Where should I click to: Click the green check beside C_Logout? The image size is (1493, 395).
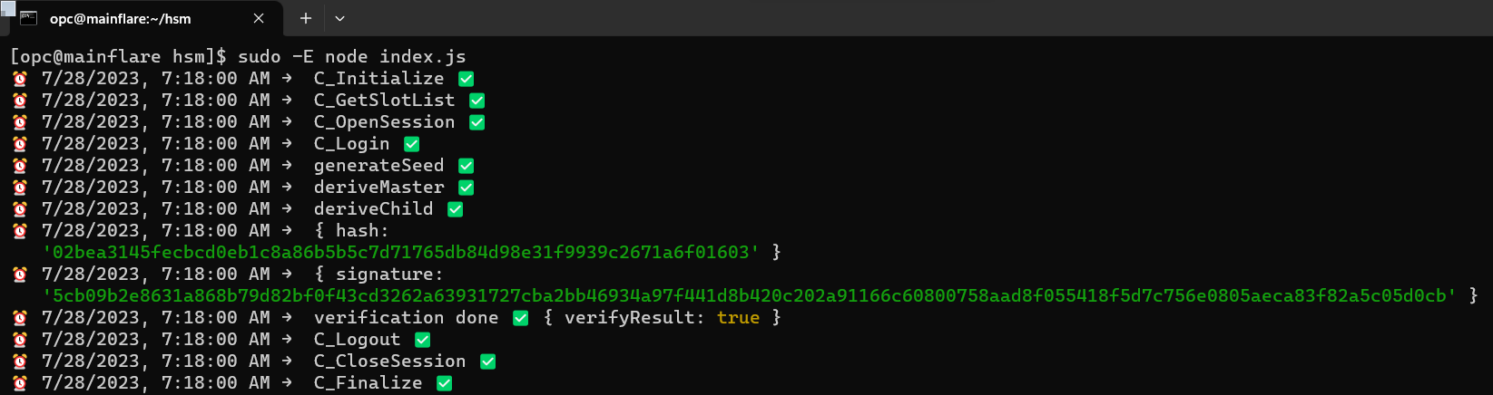[x=423, y=340]
